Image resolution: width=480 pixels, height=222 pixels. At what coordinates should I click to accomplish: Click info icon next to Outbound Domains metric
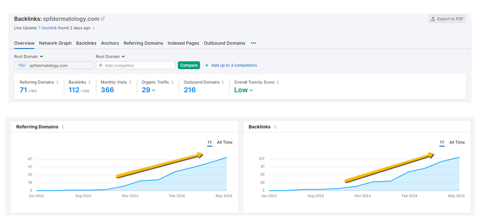click(223, 82)
